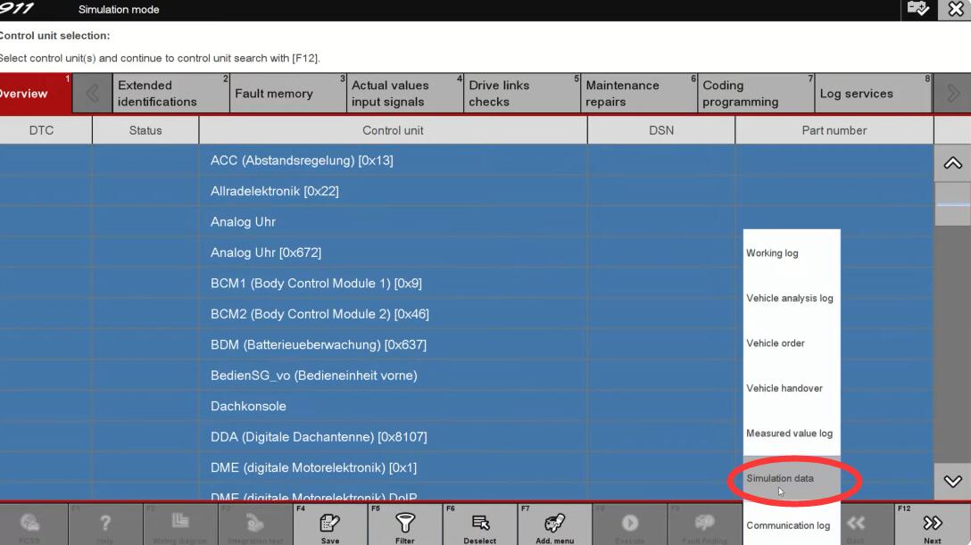Click the Next F12 double-arrow icon

click(x=933, y=524)
